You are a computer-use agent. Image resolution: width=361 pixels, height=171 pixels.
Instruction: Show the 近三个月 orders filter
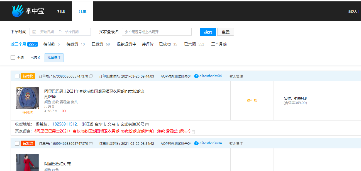24,44
